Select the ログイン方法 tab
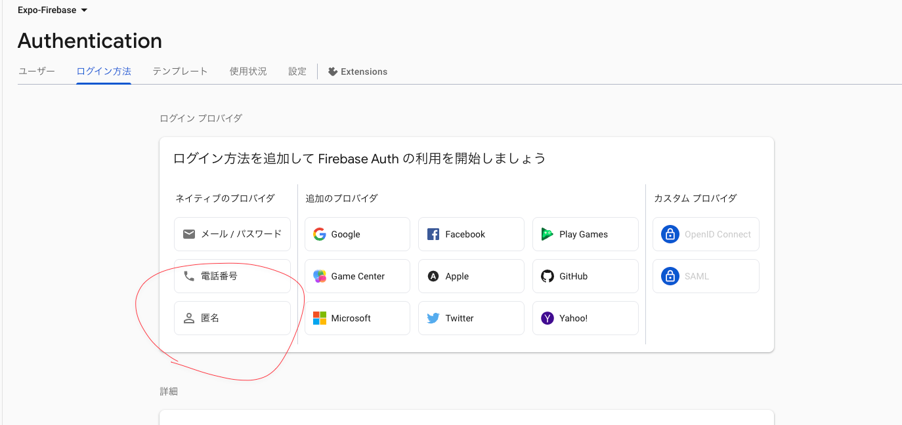 [x=104, y=71]
